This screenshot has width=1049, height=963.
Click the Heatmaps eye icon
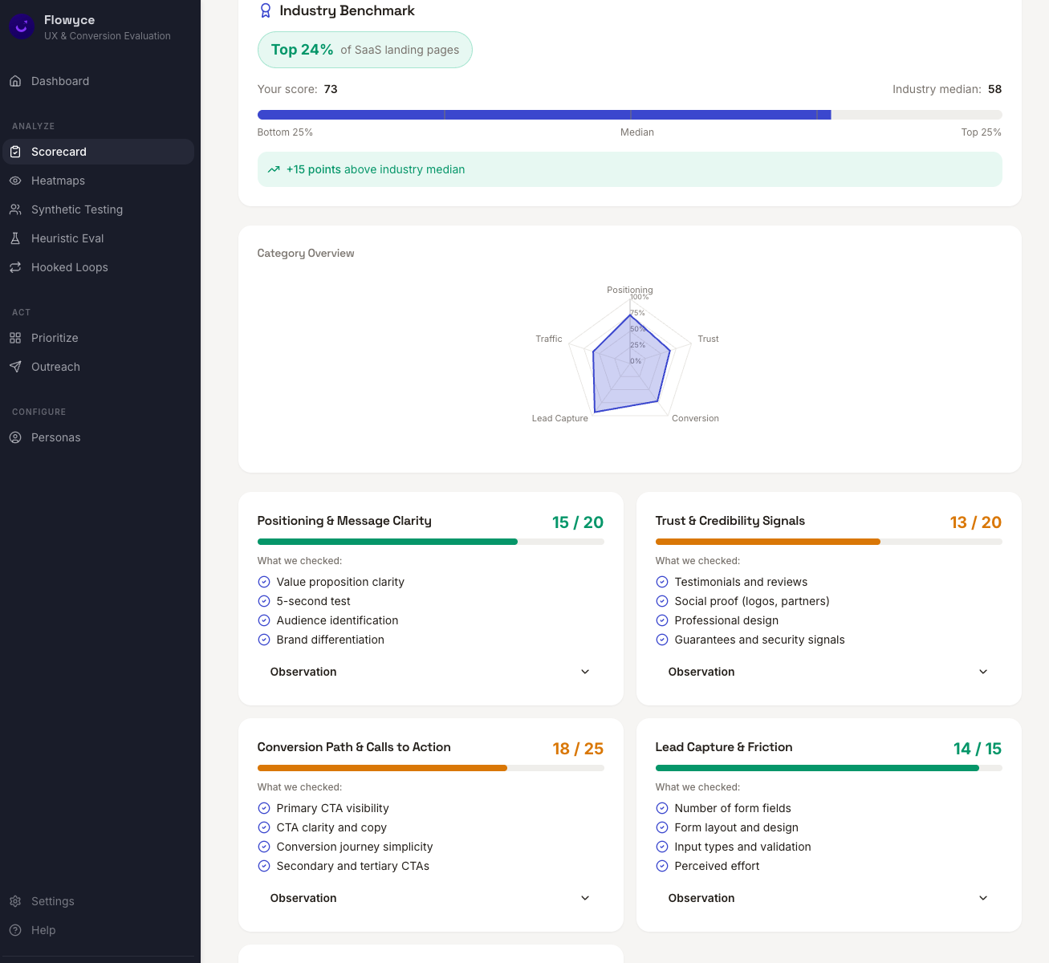tap(15, 181)
